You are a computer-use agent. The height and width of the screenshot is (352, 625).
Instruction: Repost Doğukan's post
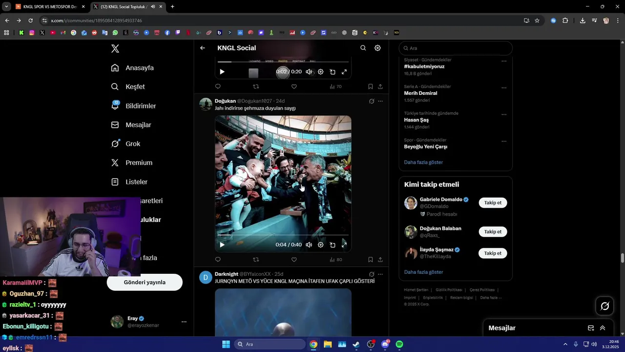coord(256,260)
